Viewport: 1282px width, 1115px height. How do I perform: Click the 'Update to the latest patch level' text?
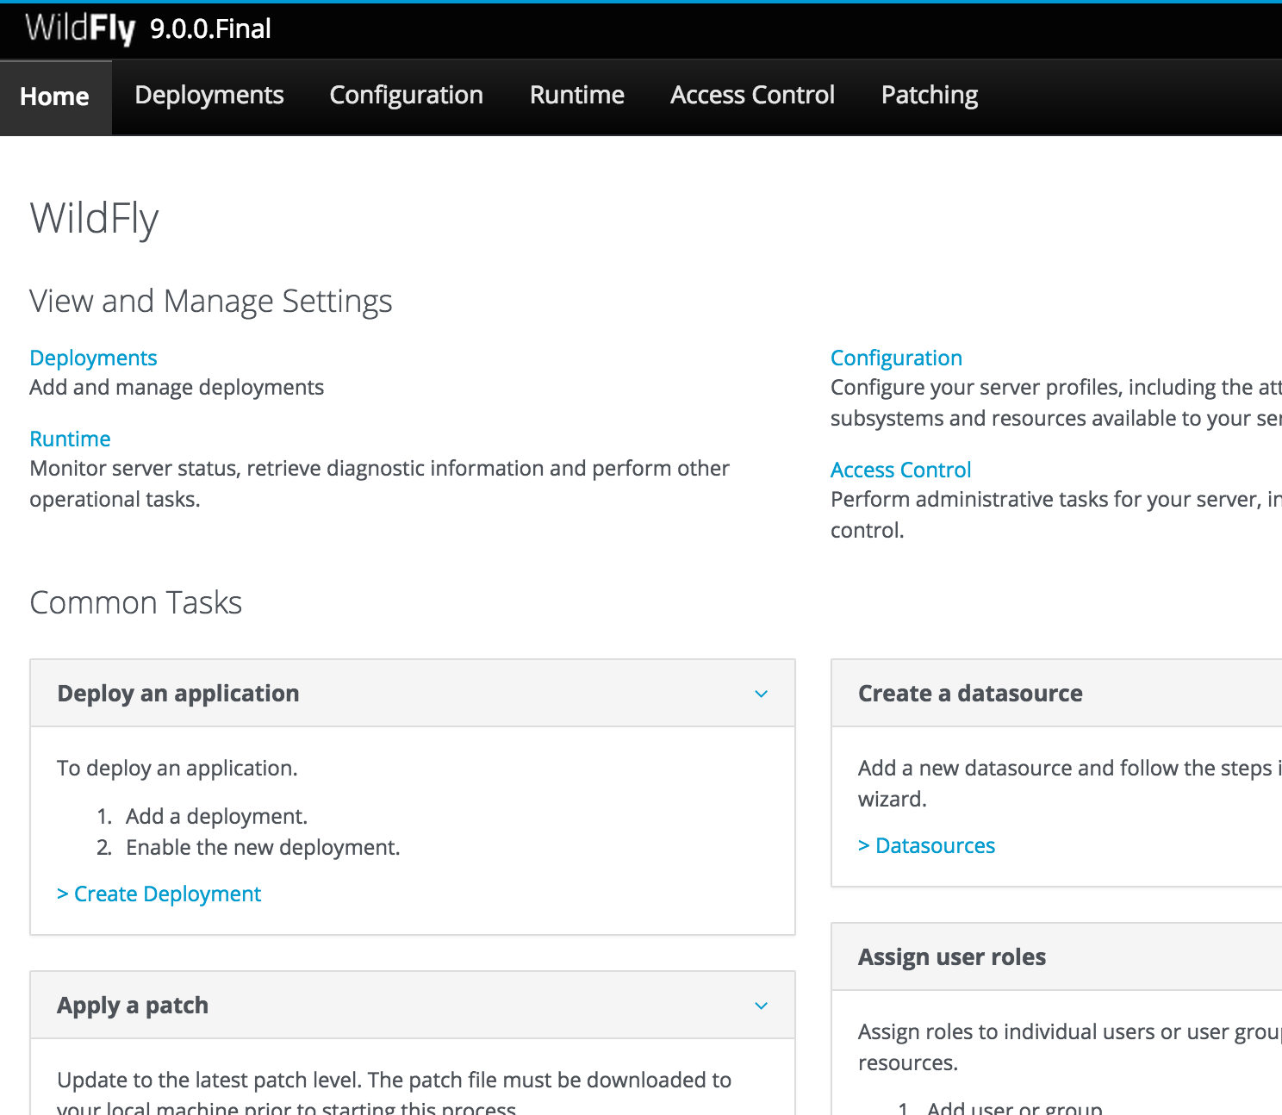tap(394, 1093)
